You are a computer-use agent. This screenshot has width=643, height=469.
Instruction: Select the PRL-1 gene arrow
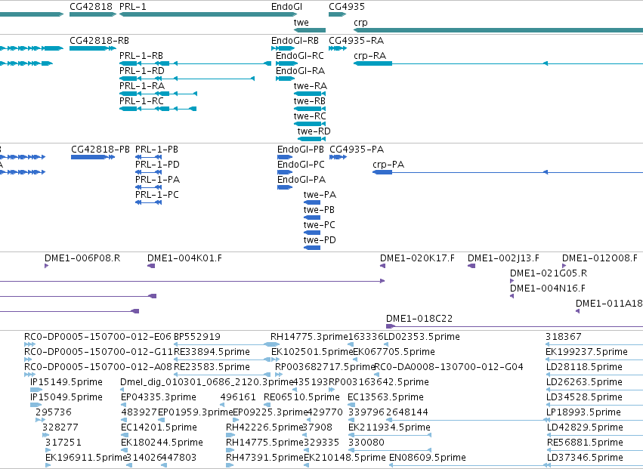tap(209, 14)
